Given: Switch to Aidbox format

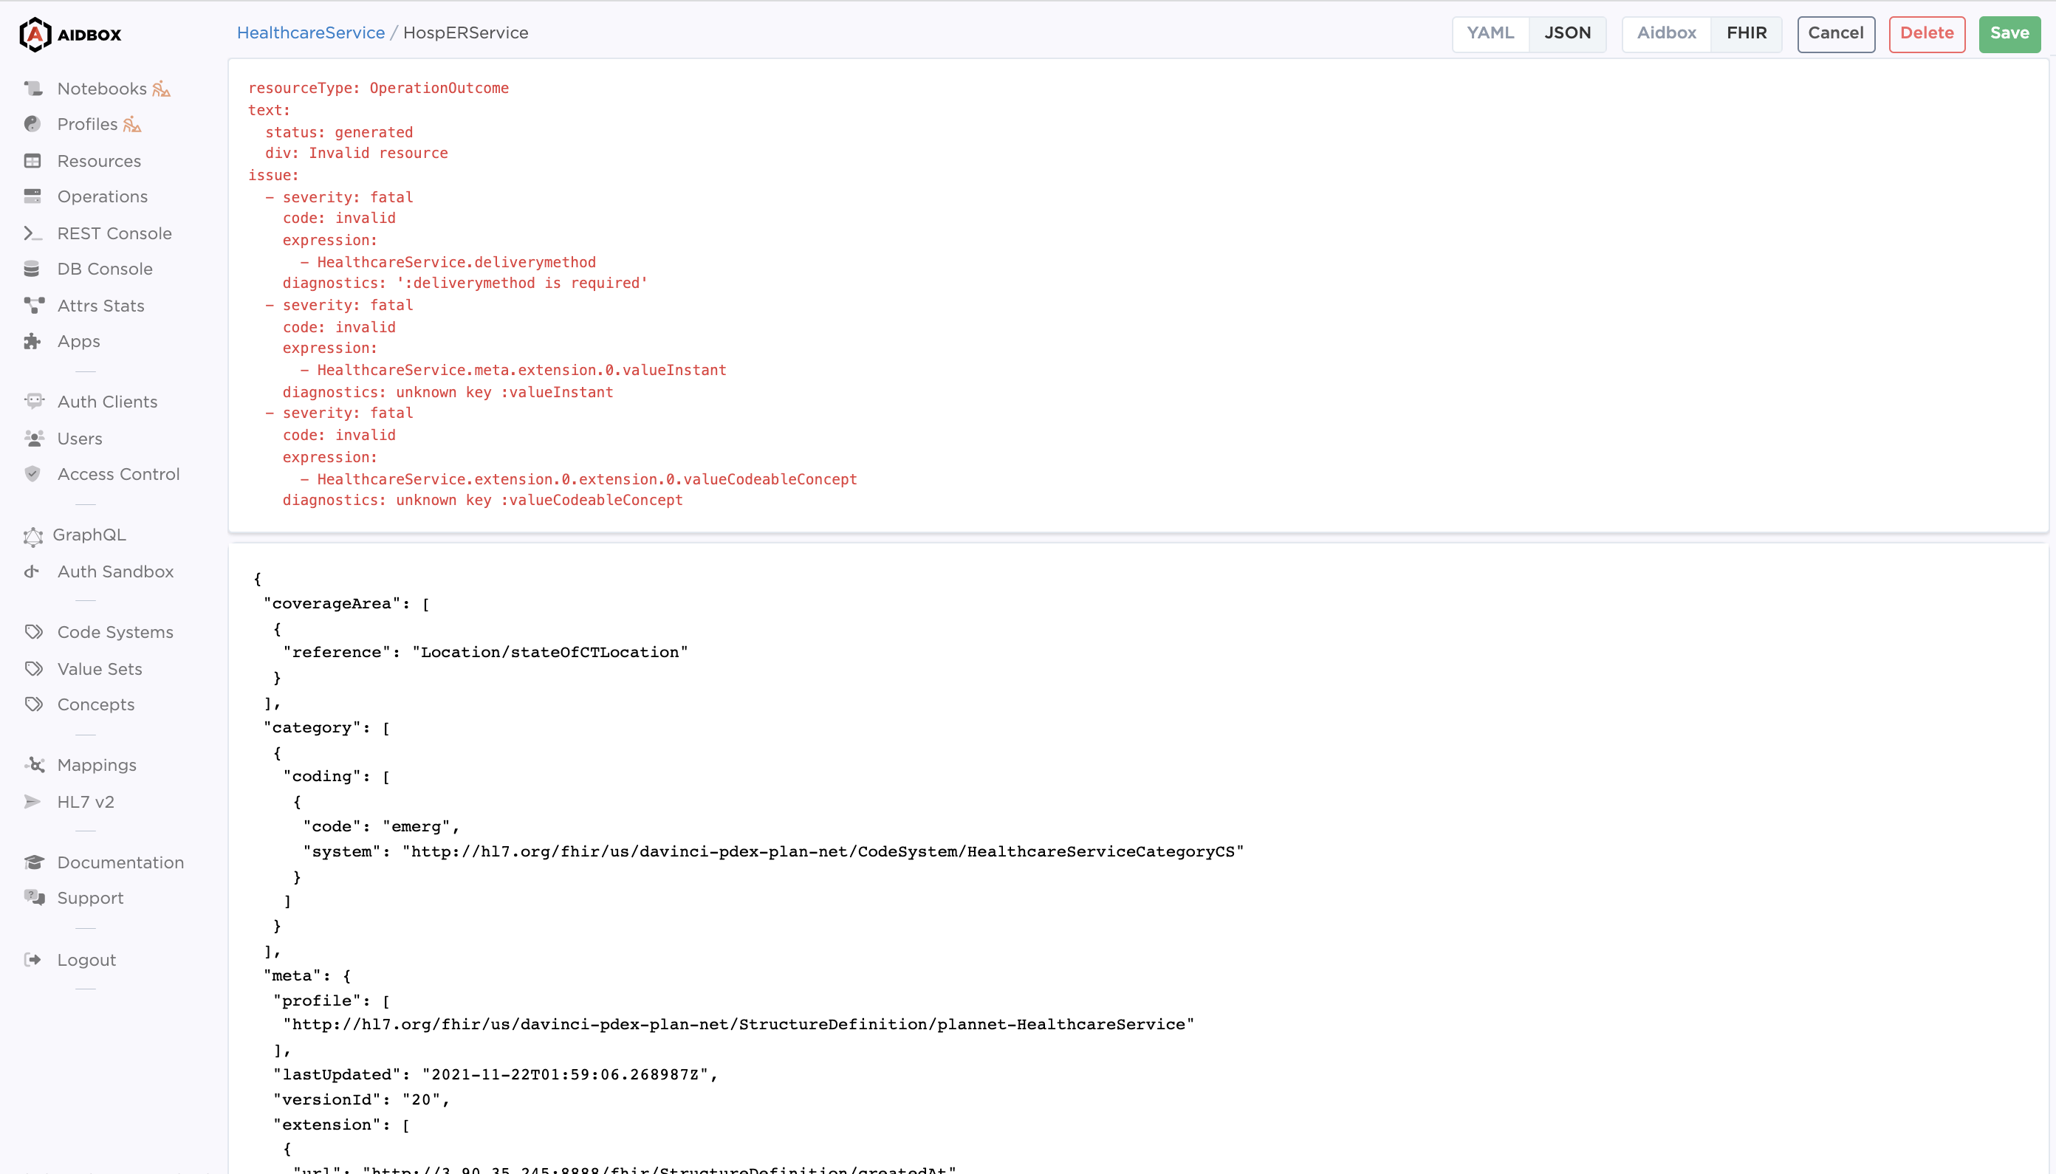Looking at the screenshot, I should [x=1666, y=33].
